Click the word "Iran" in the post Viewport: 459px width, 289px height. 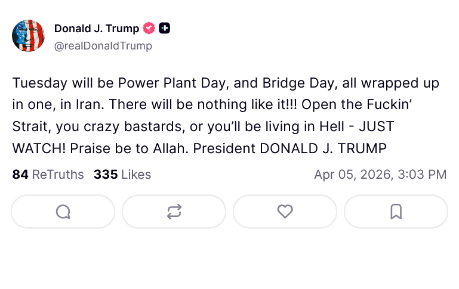[91, 105]
